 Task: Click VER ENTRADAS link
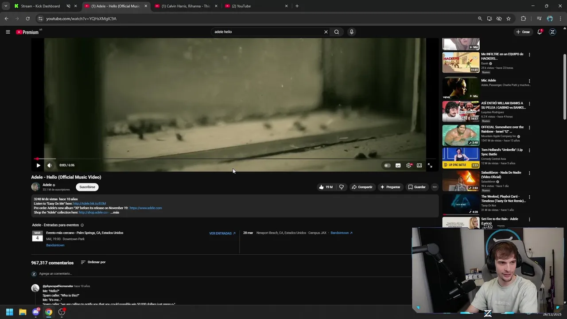tap(222, 233)
